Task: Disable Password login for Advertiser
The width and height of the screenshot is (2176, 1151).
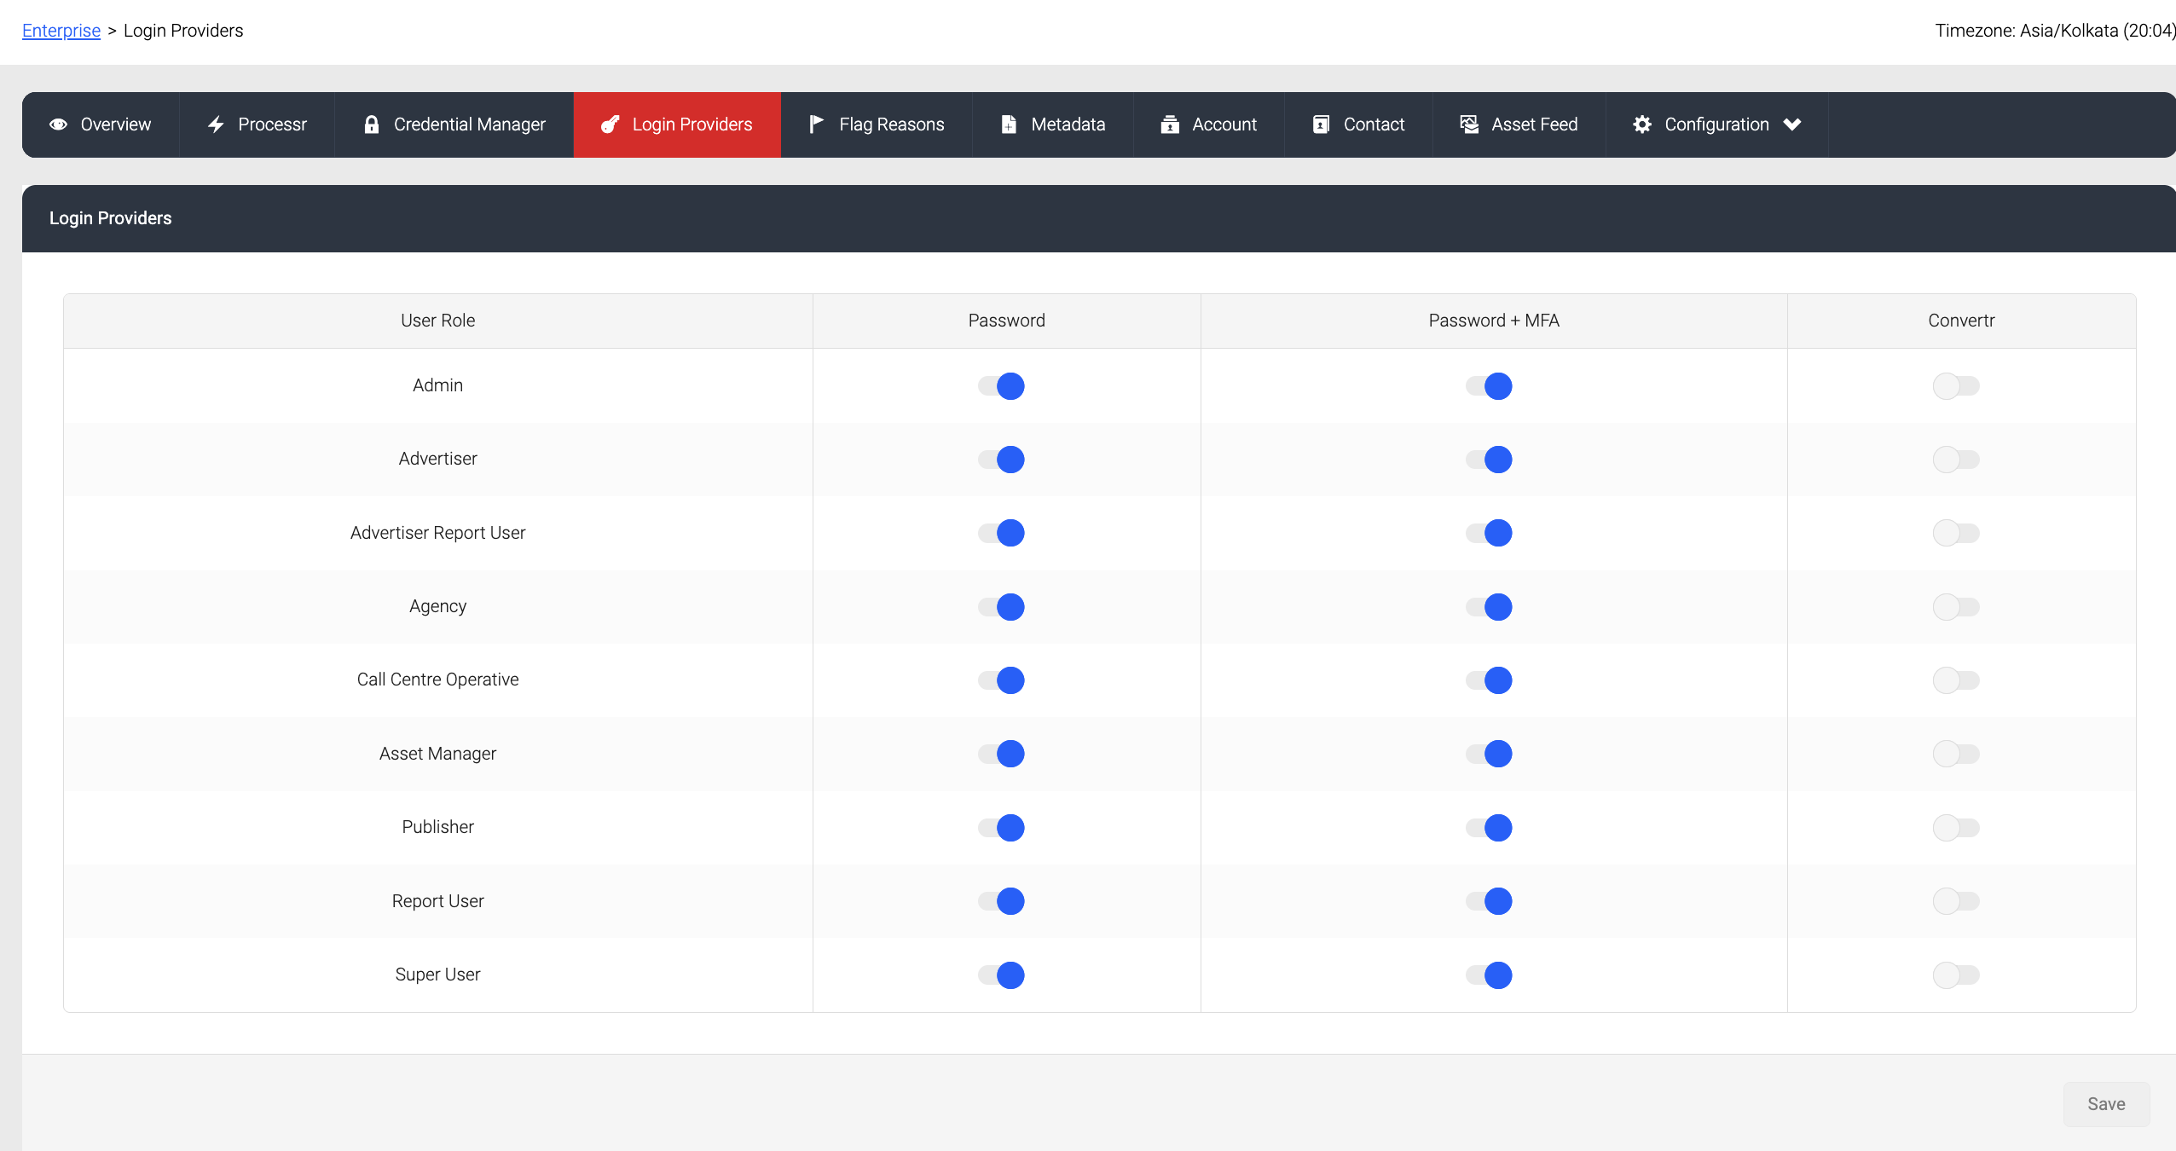Action: click(1001, 460)
